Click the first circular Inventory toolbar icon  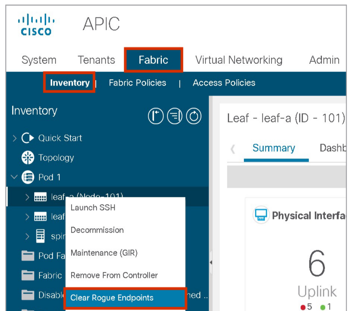pos(155,117)
